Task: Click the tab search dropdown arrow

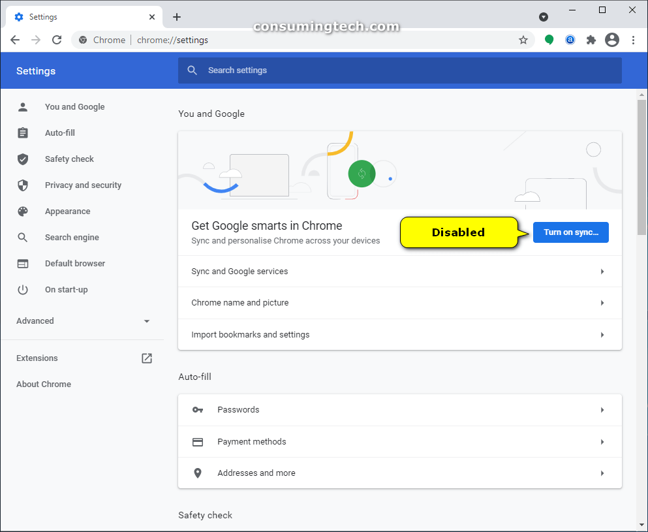Action: tap(544, 17)
